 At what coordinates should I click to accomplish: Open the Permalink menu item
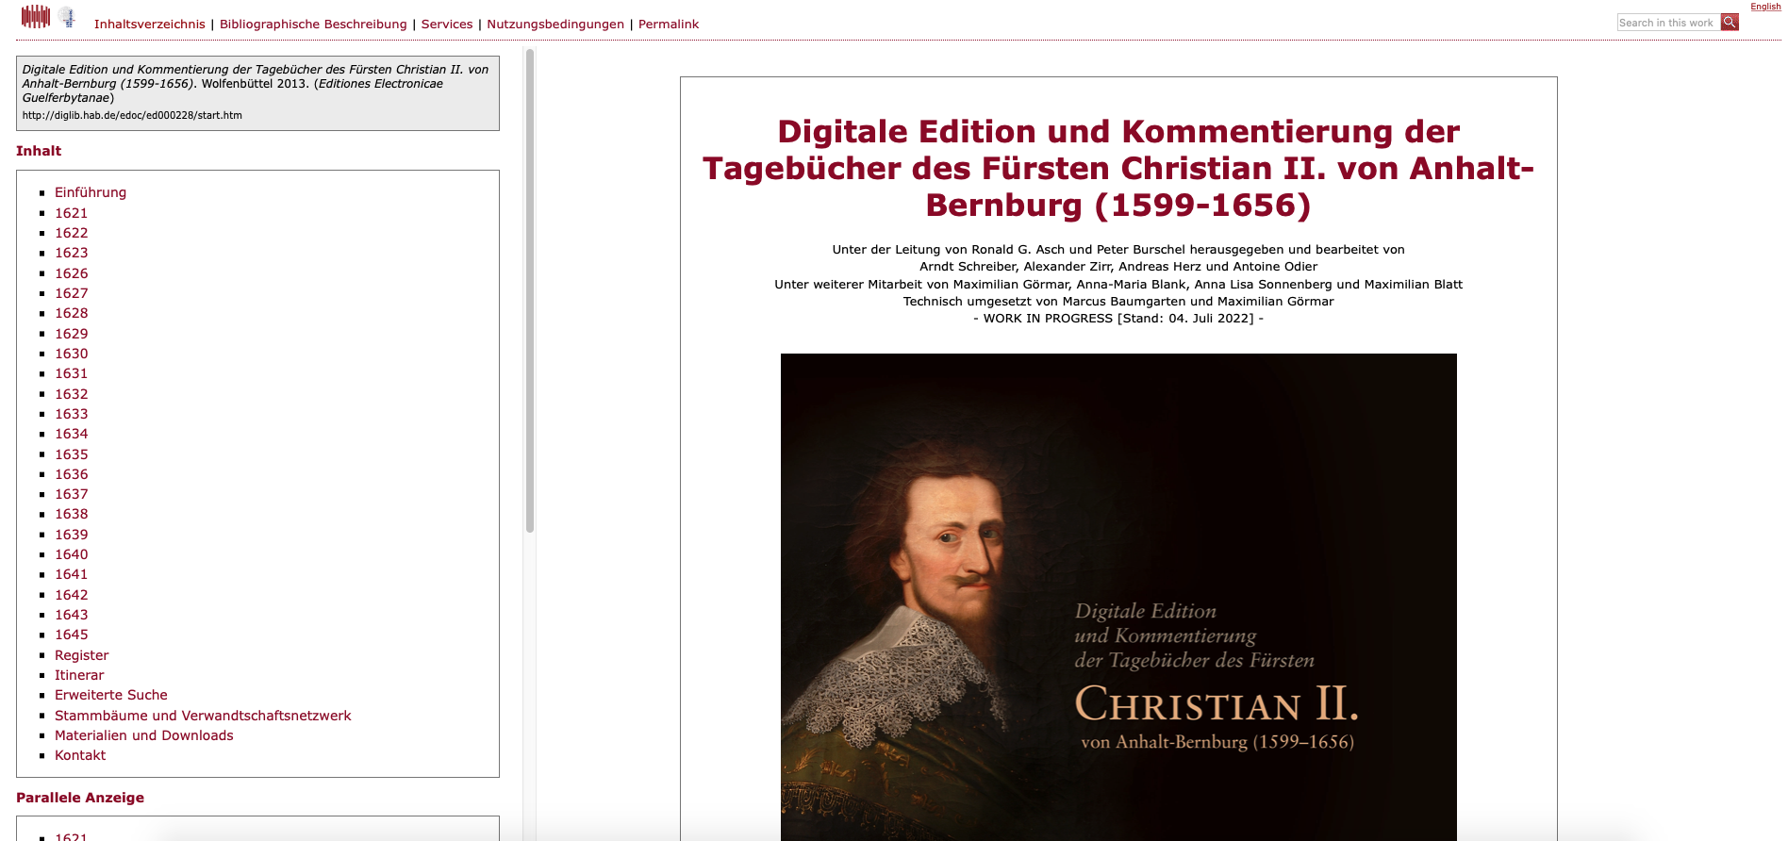669,25
